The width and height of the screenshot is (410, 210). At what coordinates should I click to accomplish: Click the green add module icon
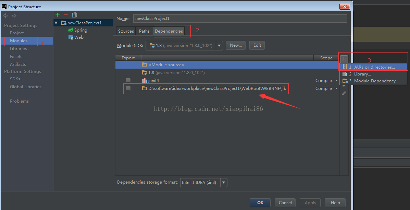click(58, 15)
